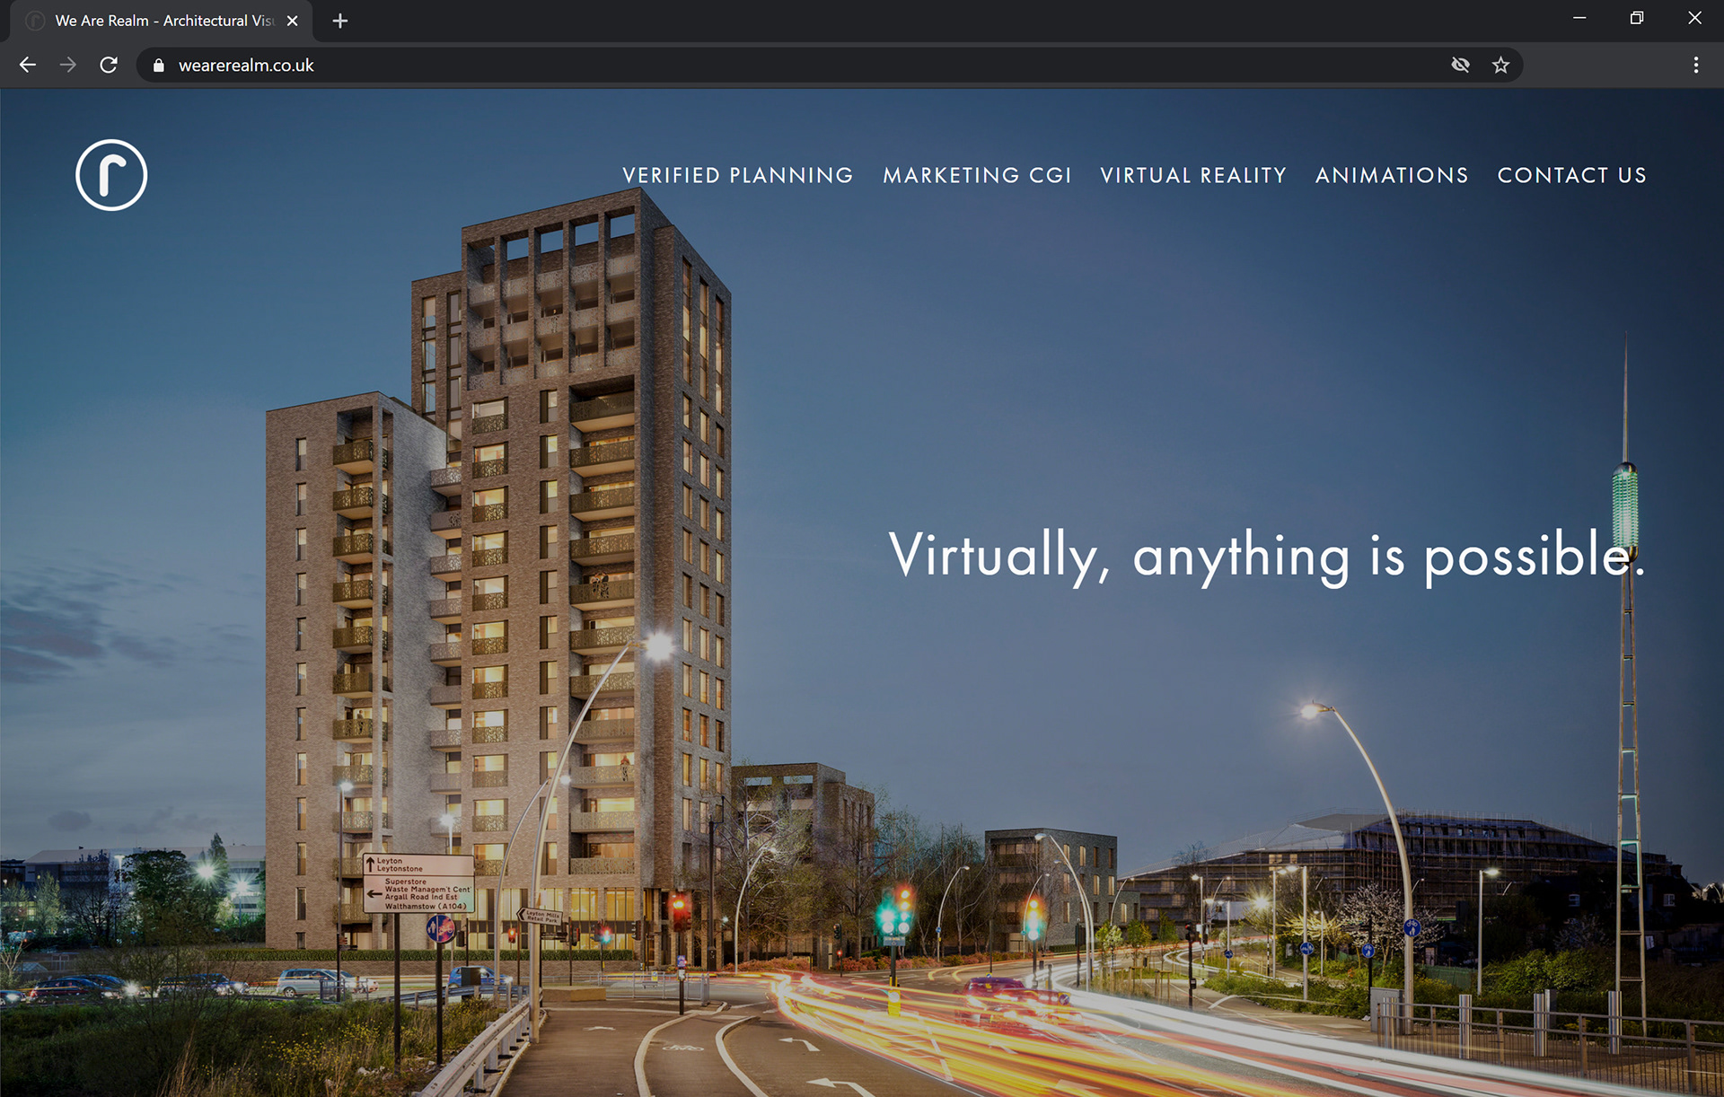The image size is (1724, 1097).
Task: Open a new browser tab
Action: pyautogui.click(x=339, y=21)
